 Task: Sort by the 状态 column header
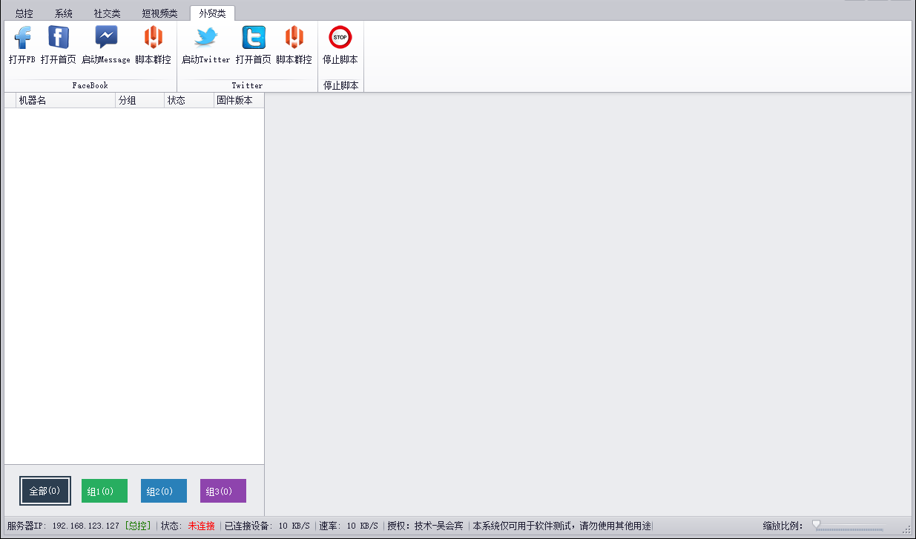189,101
